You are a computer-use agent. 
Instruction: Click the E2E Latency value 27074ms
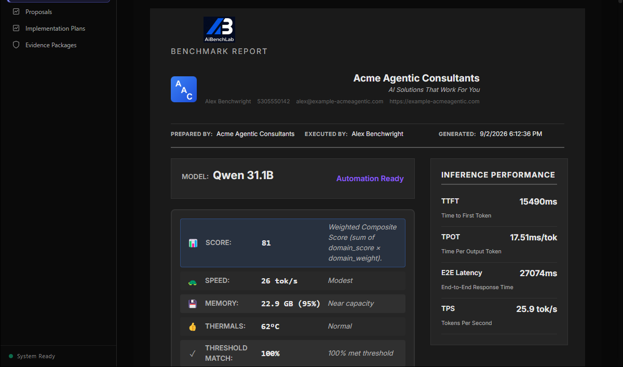coord(538,273)
